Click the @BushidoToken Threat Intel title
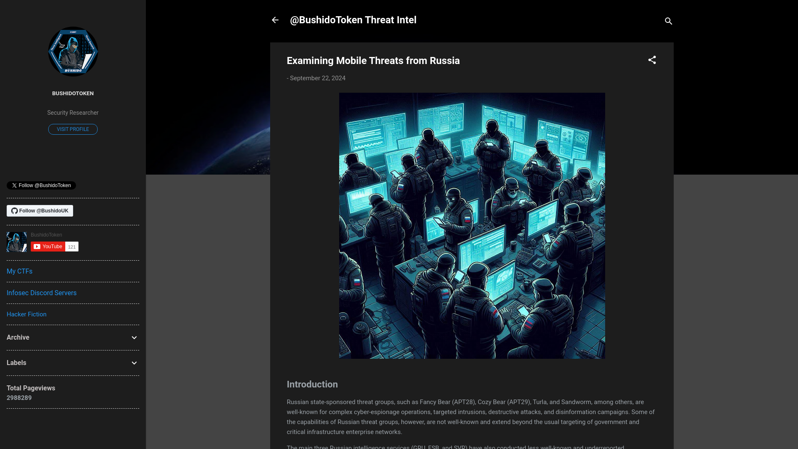Image resolution: width=798 pixels, height=449 pixels. (x=353, y=20)
